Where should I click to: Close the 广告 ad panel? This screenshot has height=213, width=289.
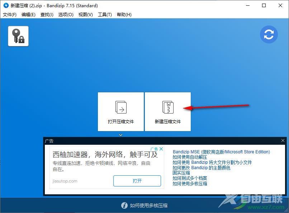pos(283,141)
